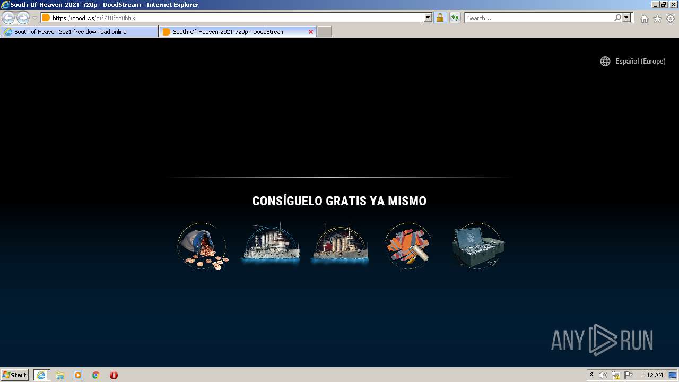Select the coin bag reward icon
This screenshot has width=679, height=382.
click(202, 246)
